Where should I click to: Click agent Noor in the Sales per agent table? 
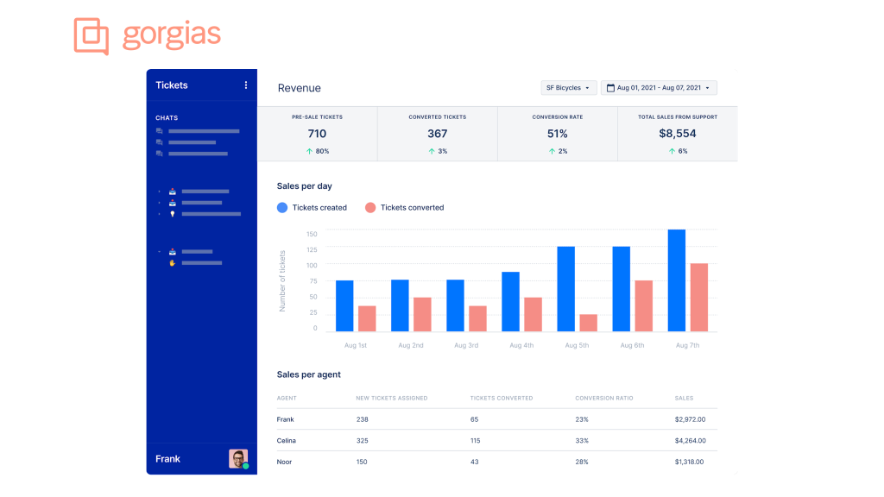click(284, 462)
